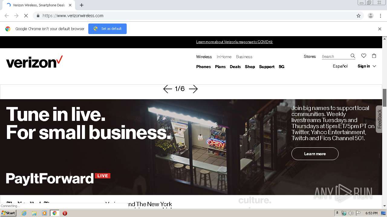The width and height of the screenshot is (387, 217).
Task: Click the Windows Start button
Action: pos(8,213)
